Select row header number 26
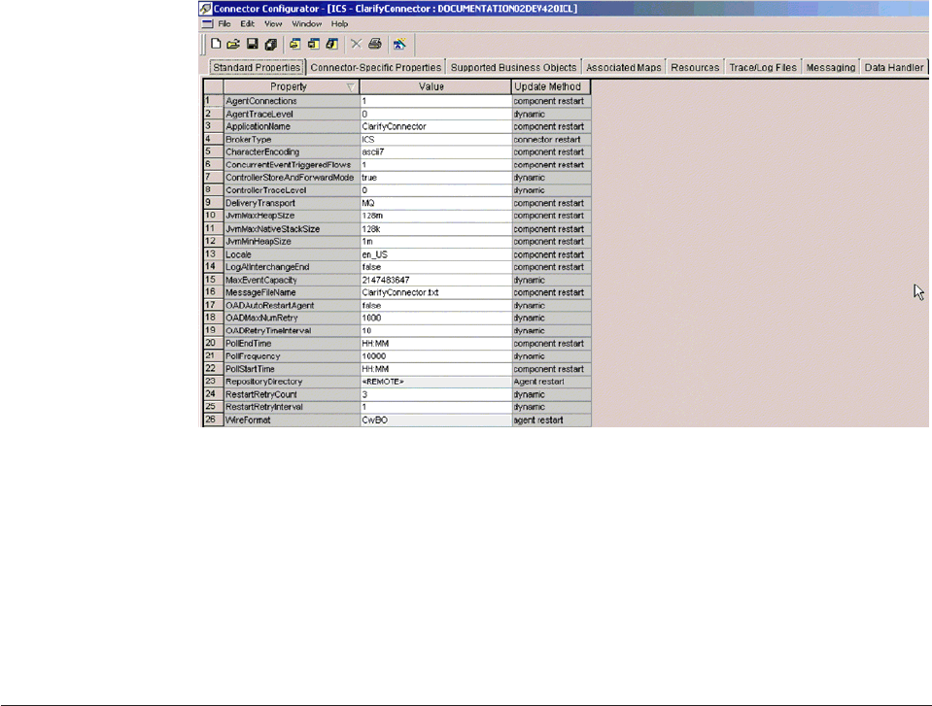The height and width of the screenshot is (706, 932). (213, 420)
